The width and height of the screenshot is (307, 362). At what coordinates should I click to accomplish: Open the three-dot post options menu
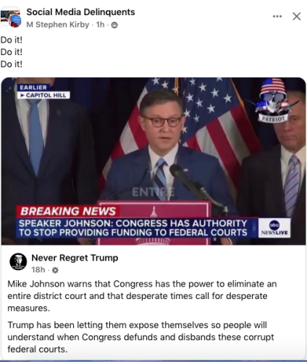[x=277, y=17]
